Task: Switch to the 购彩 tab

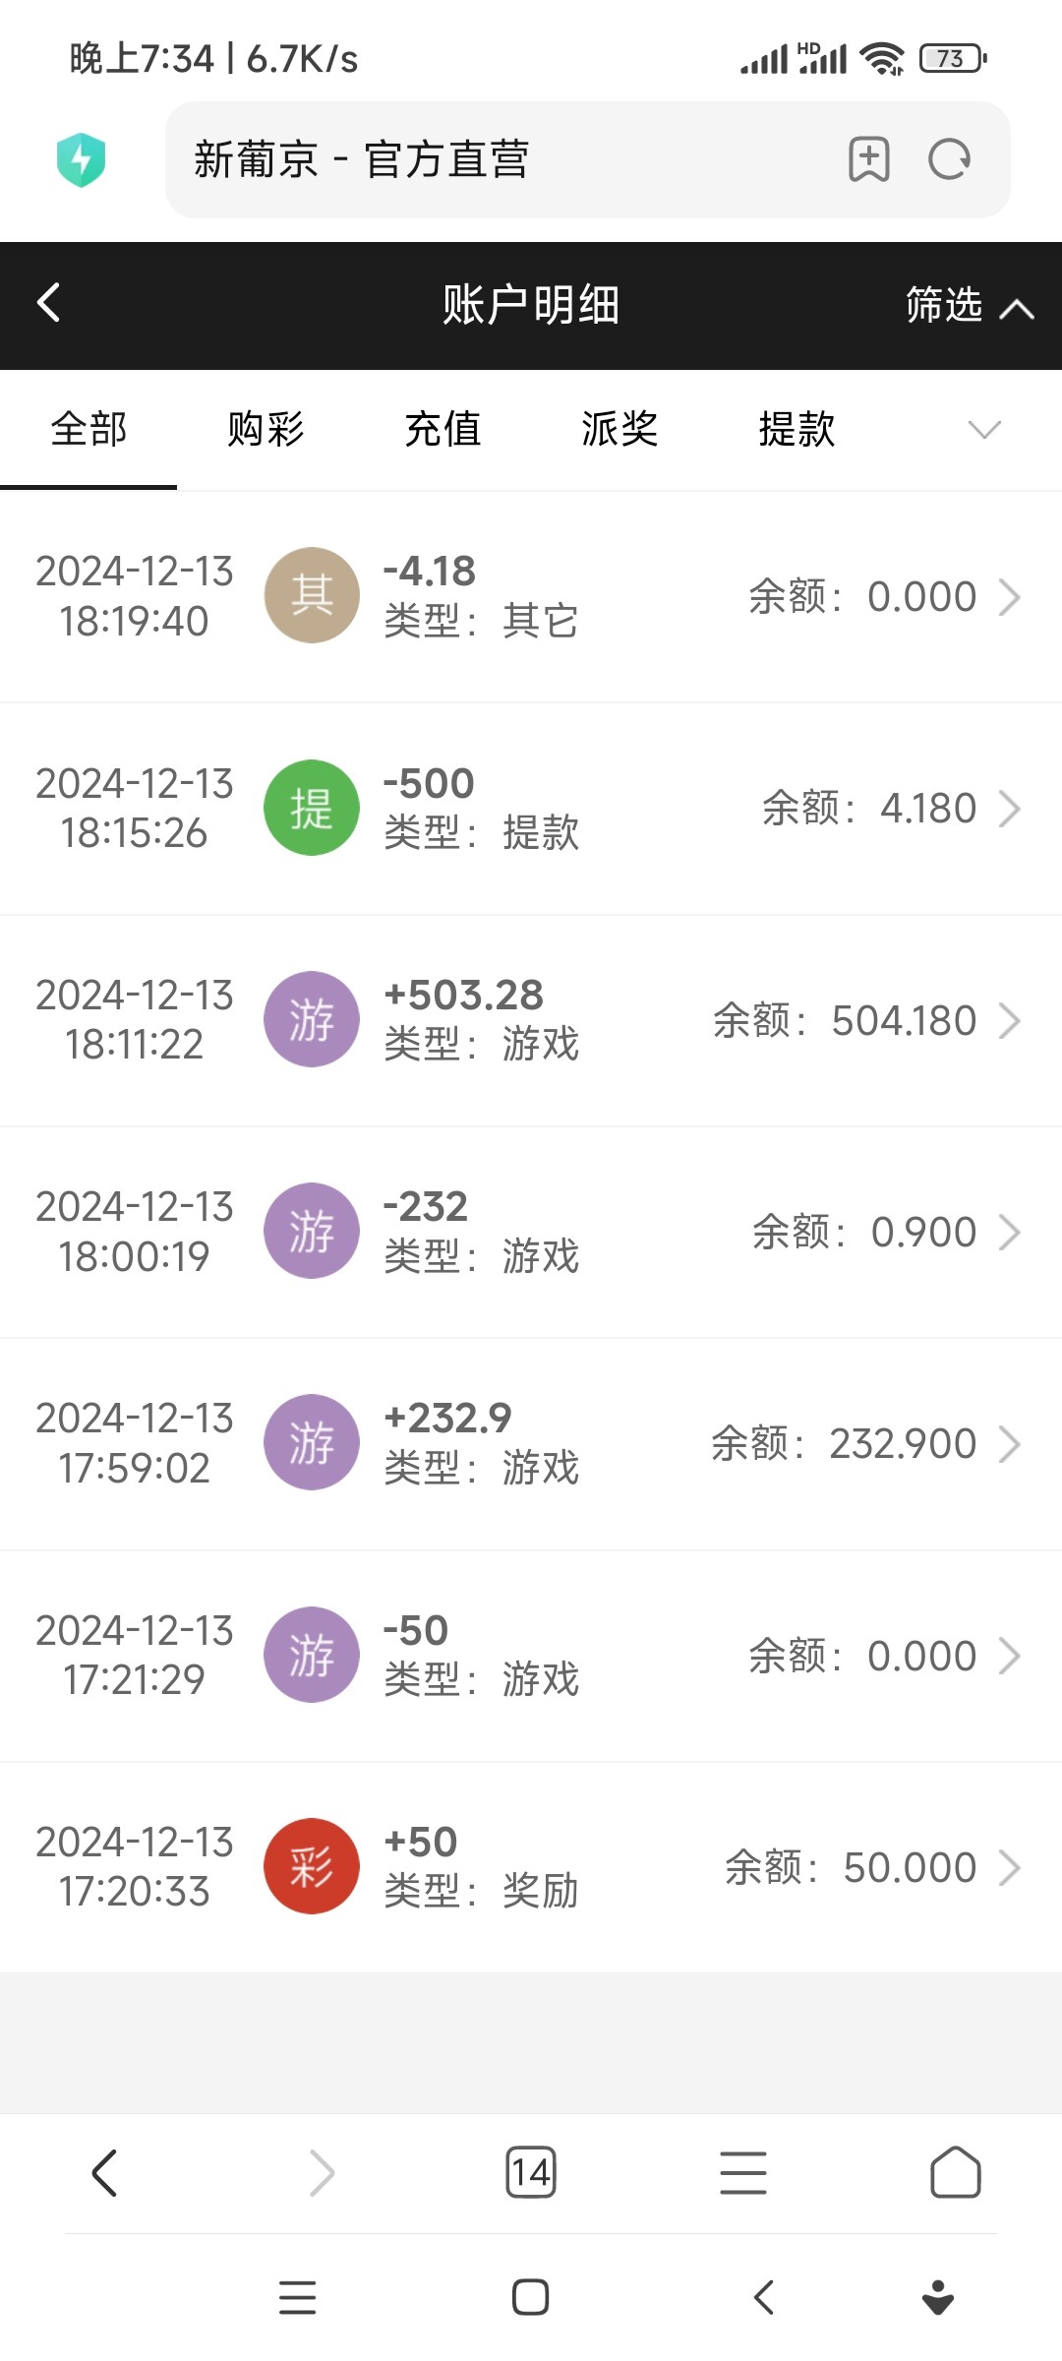Action: 265,429
